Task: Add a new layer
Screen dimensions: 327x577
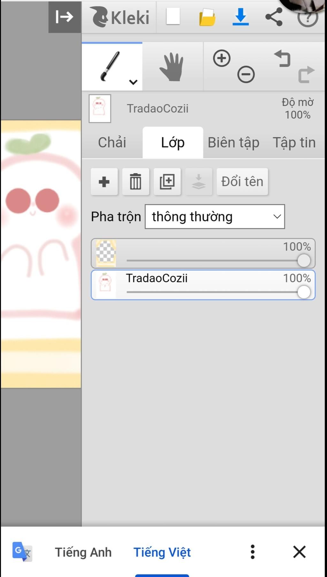Action: [104, 182]
